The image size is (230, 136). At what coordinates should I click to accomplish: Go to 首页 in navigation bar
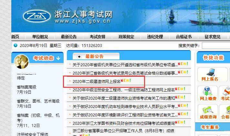(15, 37)
